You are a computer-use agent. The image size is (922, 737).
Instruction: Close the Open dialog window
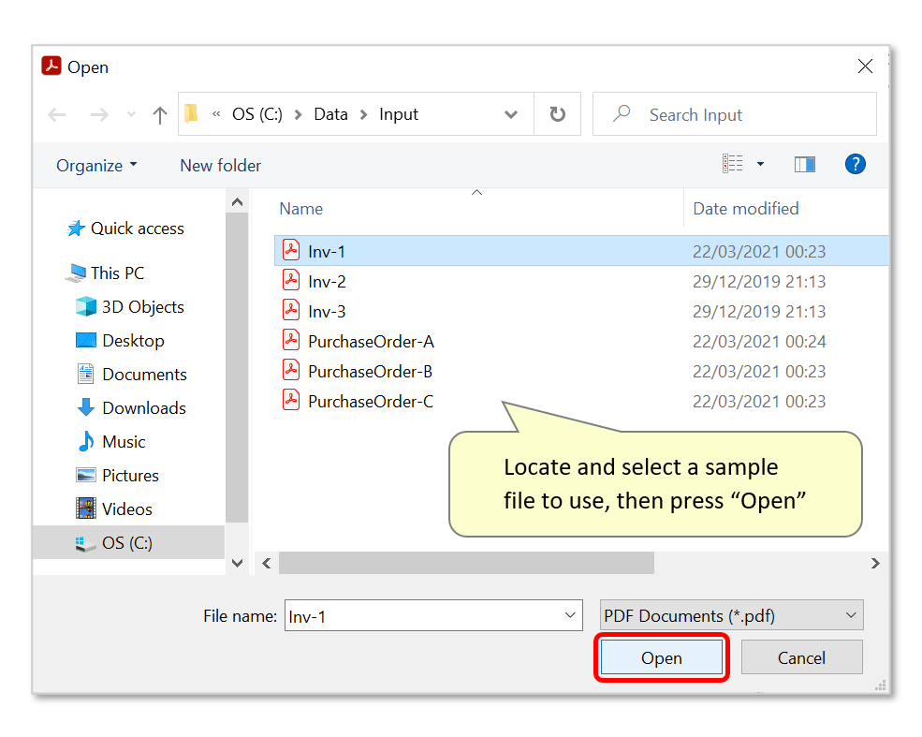pyautogui.click(x=865, y=66)
